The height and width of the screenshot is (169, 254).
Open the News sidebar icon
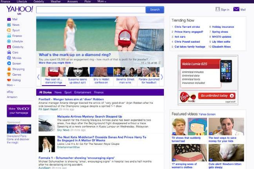coord(9,25)
